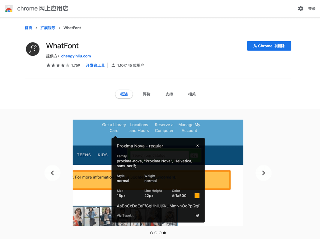Click the star rating icons
Viewport: 320px width, 239px height.
[x=58, y=65]
